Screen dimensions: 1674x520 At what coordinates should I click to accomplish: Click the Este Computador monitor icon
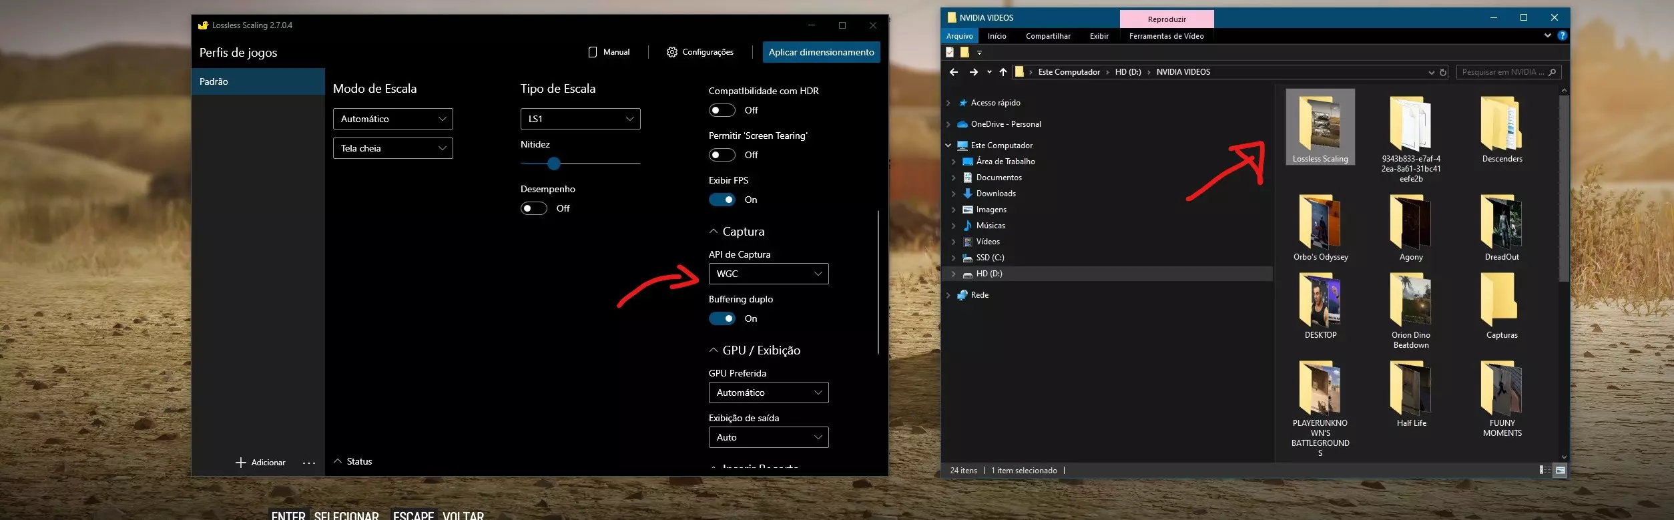tap(962, 146)
